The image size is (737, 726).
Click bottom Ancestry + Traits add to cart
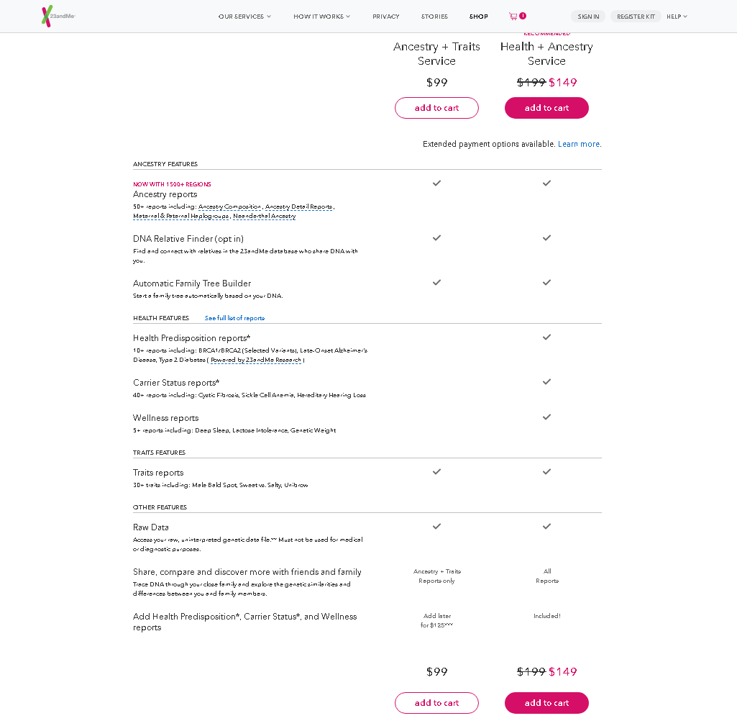click(436, 703)
